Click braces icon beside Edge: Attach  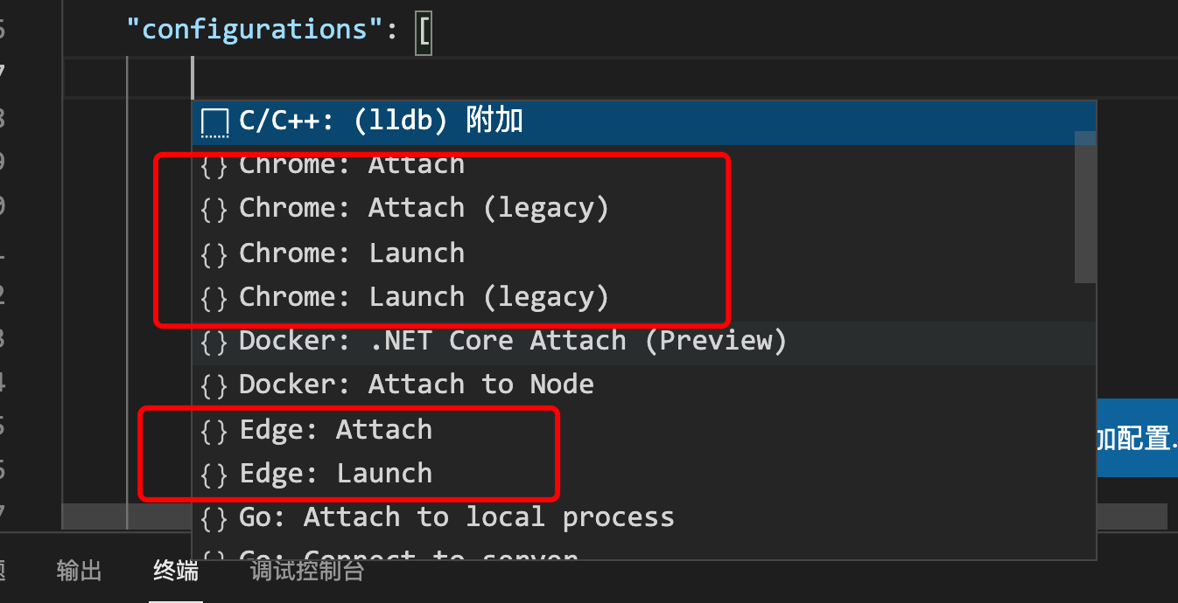pyautogui.click(x=214, y=430)
